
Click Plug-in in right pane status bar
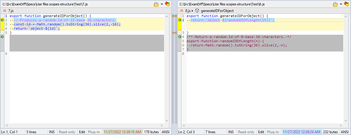pyautogui.click(x=273, y=132)
